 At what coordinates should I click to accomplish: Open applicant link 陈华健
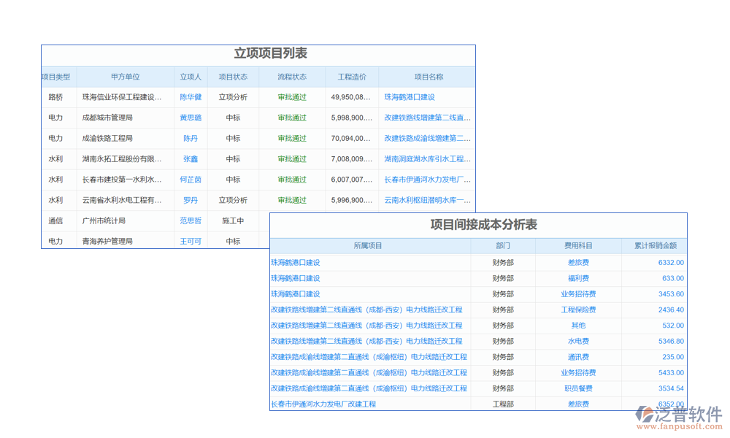pos(191,97)
